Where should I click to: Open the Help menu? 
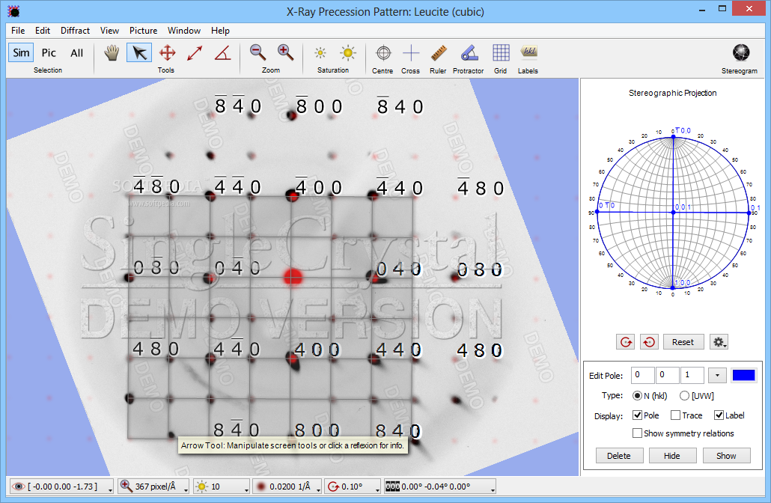(x=220, y=31)
